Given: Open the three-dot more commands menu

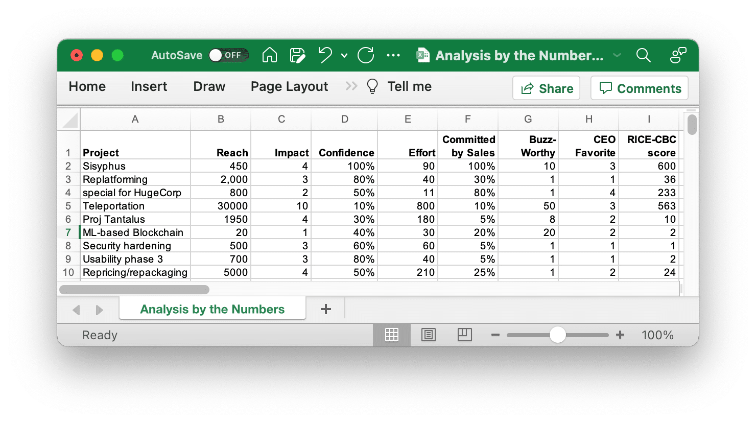Looking at the screenshot, I should [393, 55].
